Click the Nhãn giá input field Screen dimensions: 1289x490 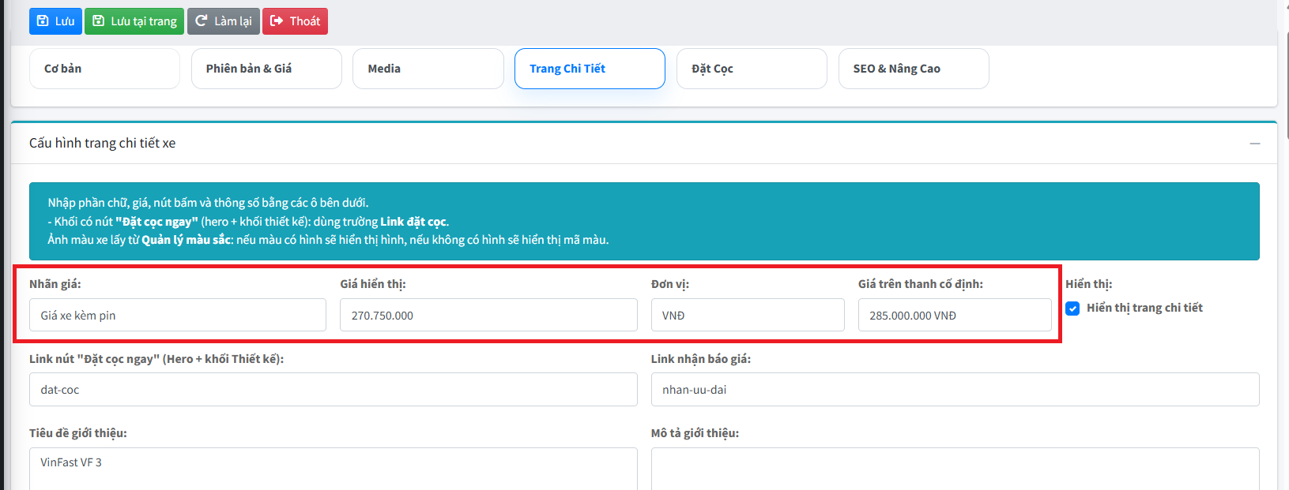(x=178, y=315)
